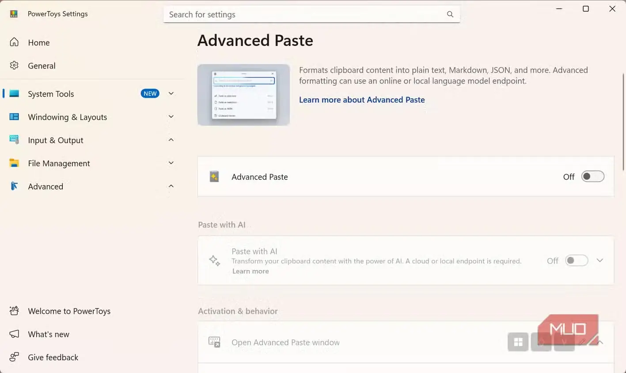
Task: Click the File Management folder icon
Action: [14, 163]
